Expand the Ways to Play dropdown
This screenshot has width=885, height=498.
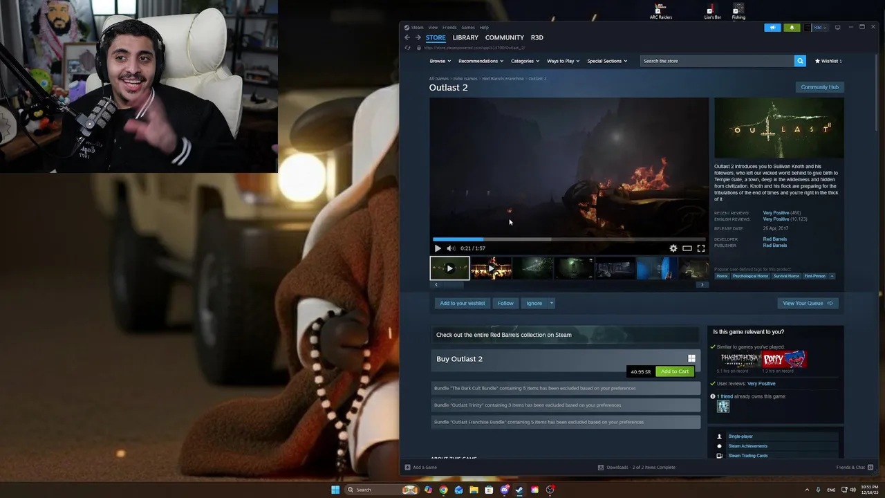tap(563, 61)
